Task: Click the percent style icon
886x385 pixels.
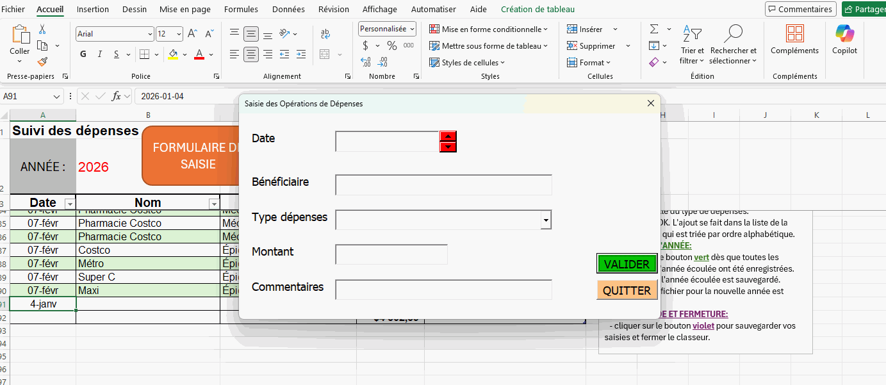Action: (x=391, y=45)
